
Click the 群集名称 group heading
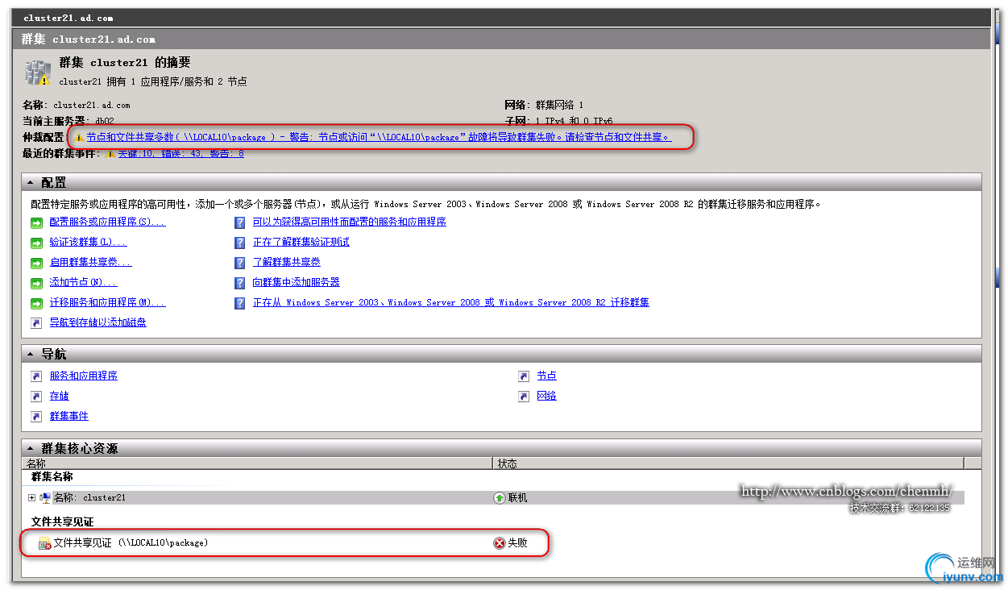pyautogui.click(x=52, y=477)
